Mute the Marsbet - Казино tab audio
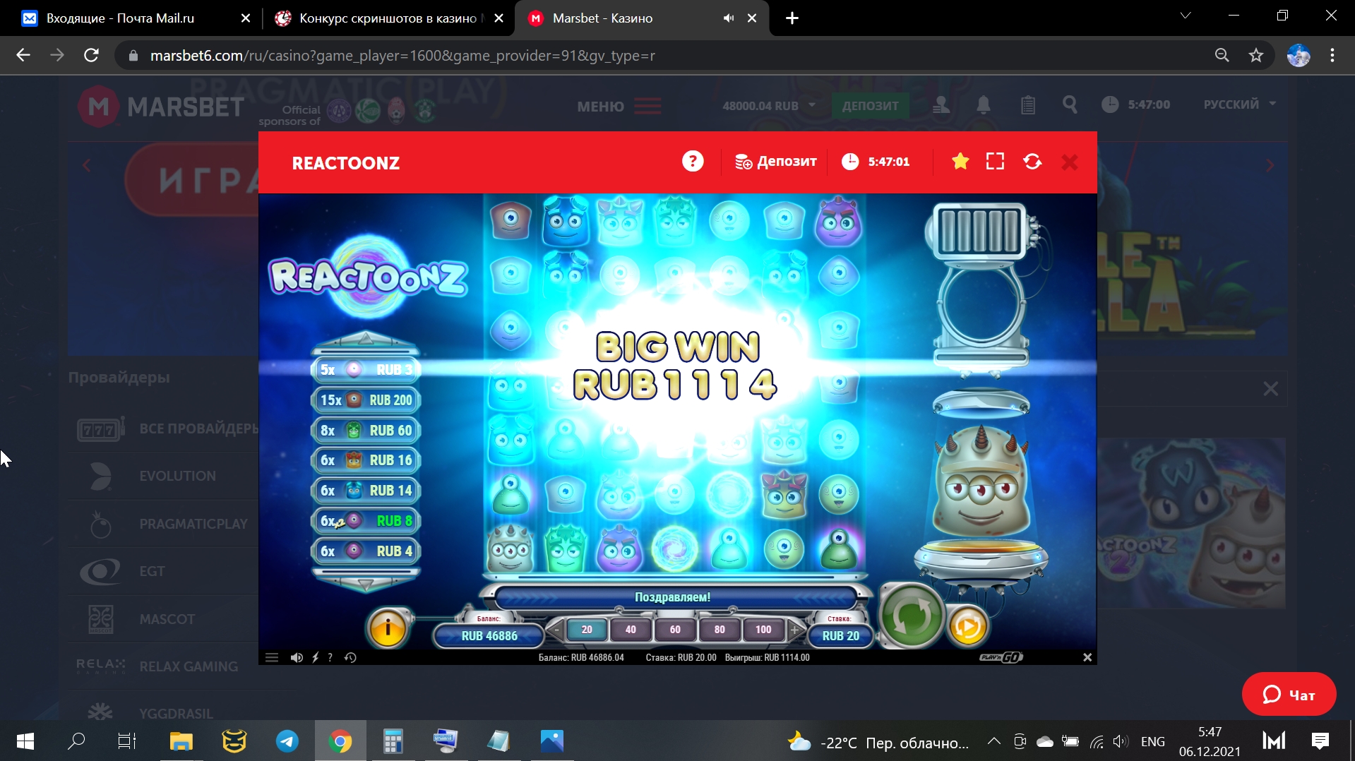The image size is (1355, 761). tap(728, 18)
